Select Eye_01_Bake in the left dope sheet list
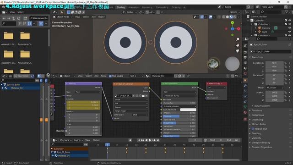Screen dimensions: 293x165 13,84
